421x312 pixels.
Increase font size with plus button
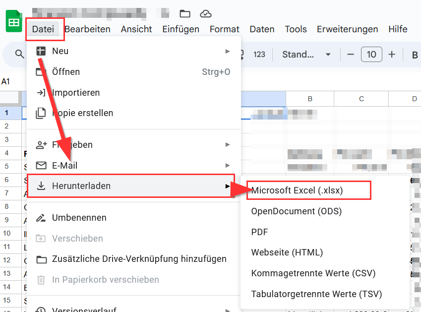point(392,55)
